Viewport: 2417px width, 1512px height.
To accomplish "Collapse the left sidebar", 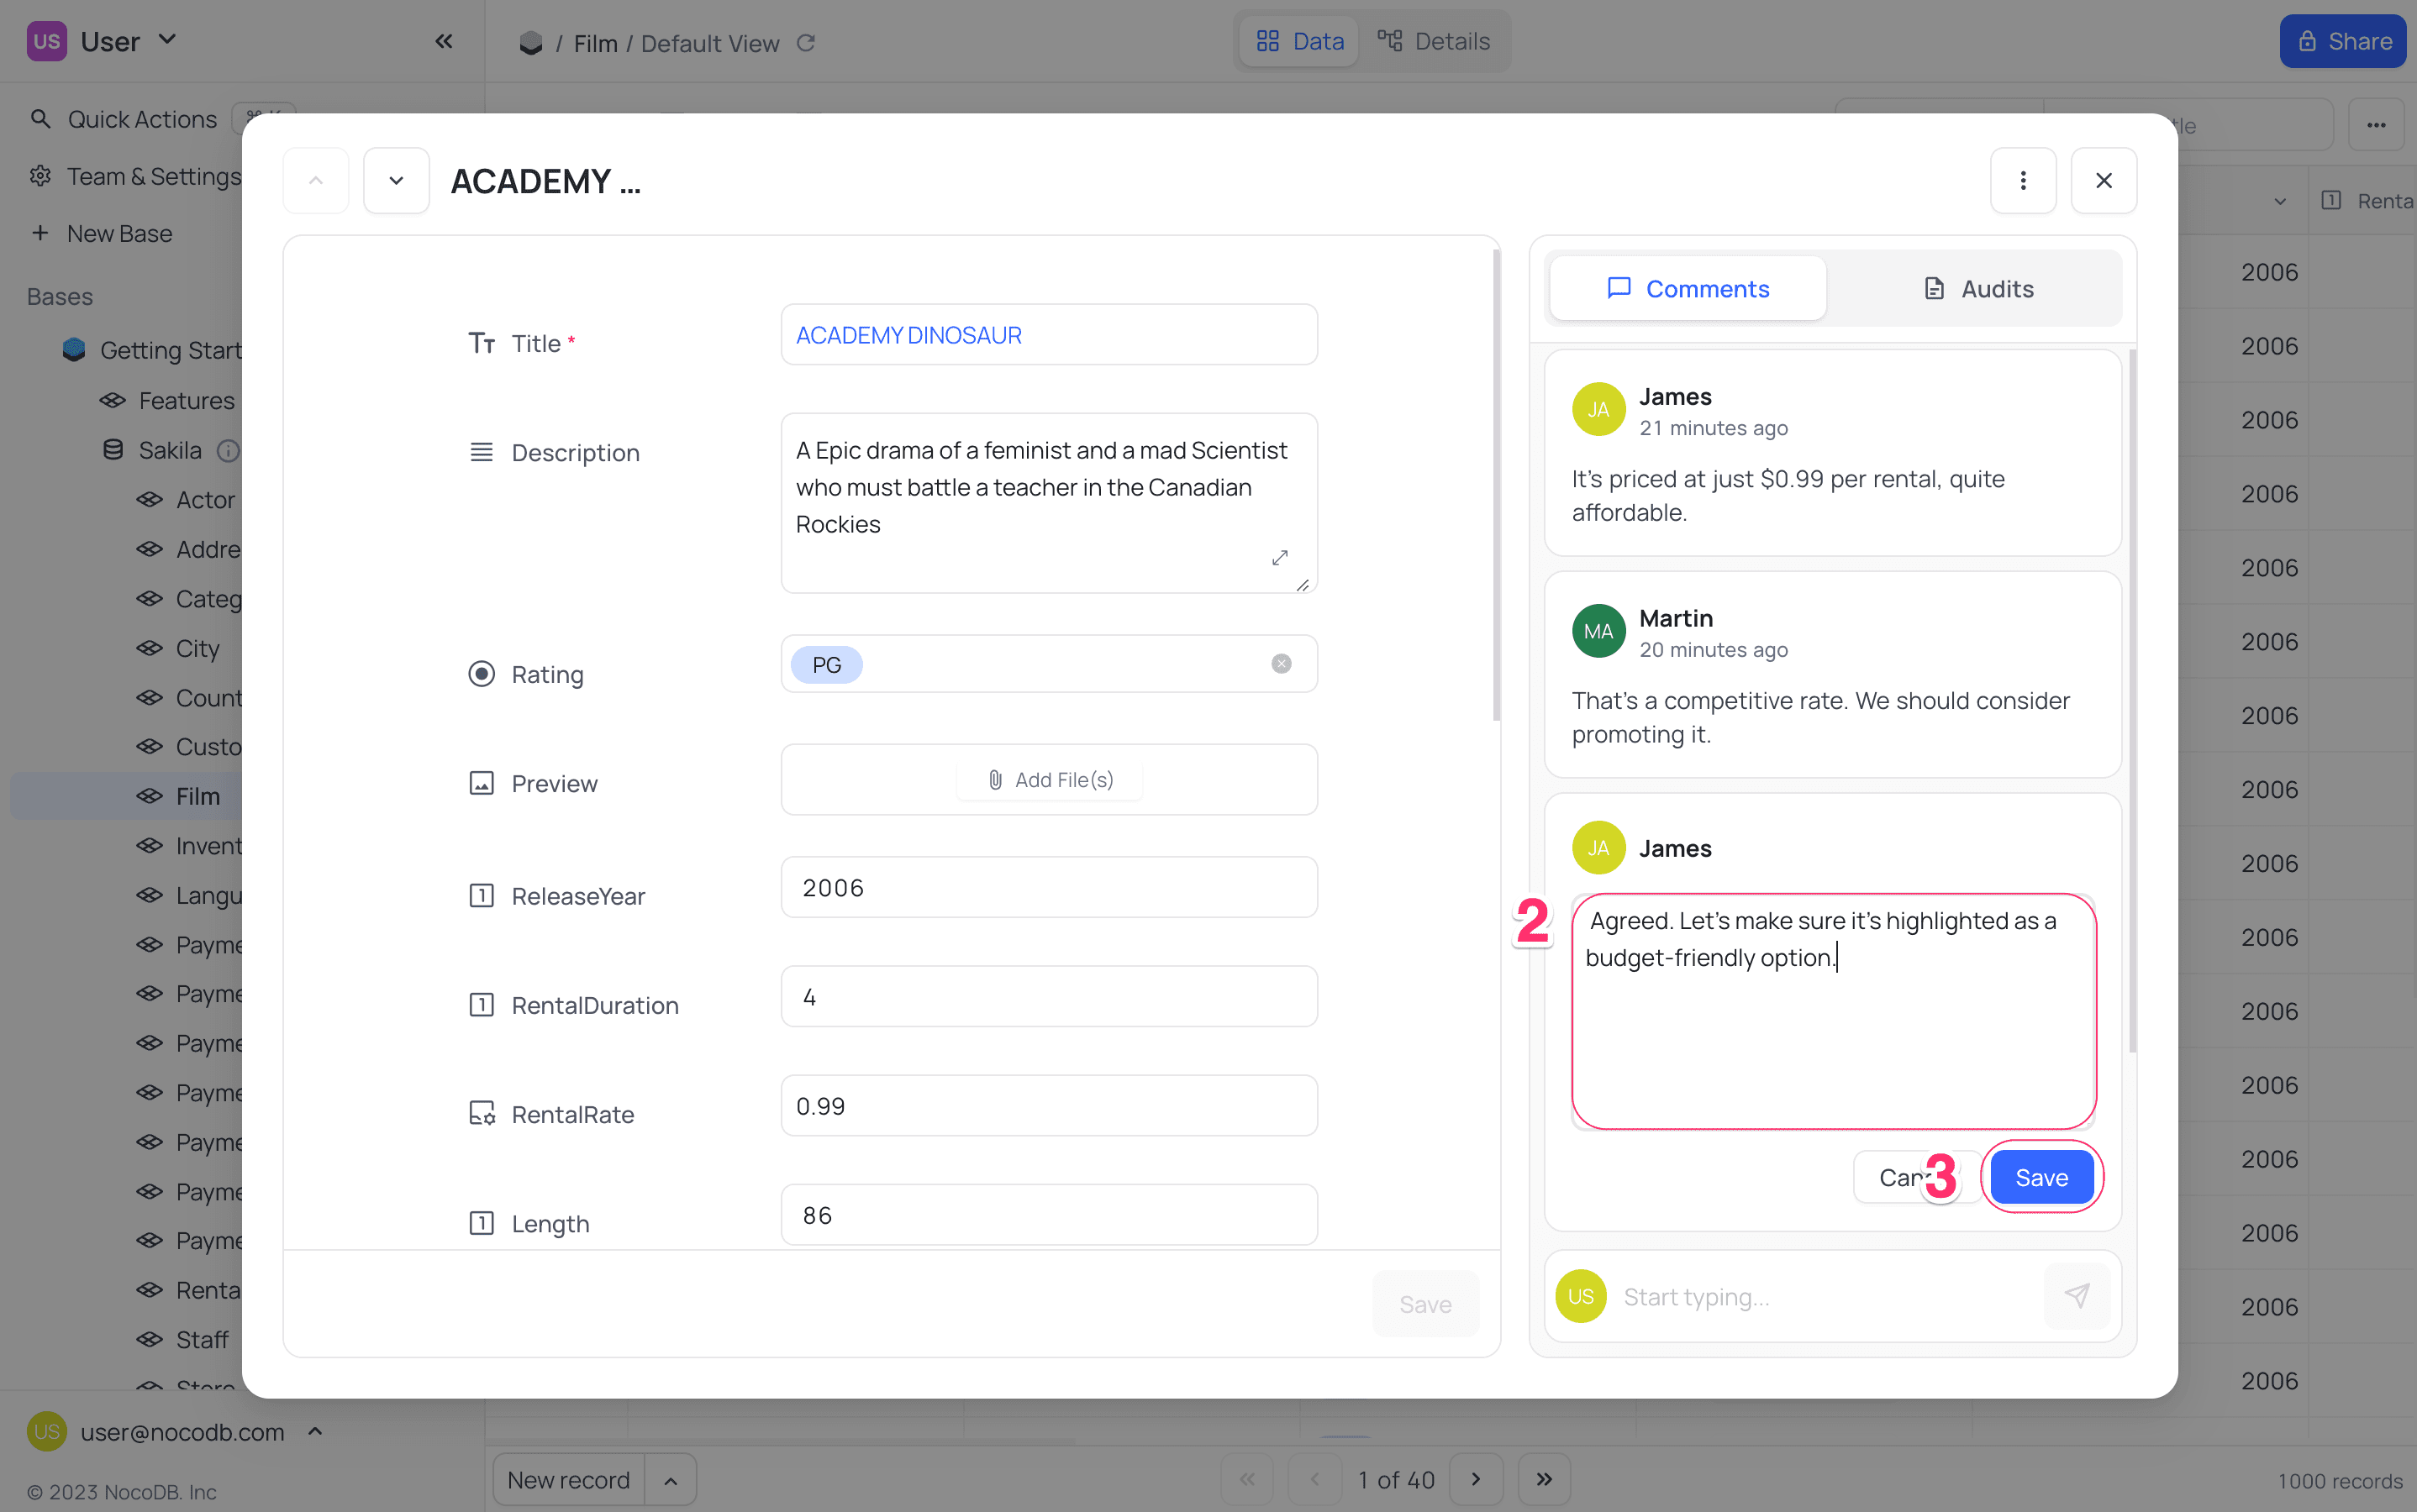I will pyautogui.click(x=445, y=41).
